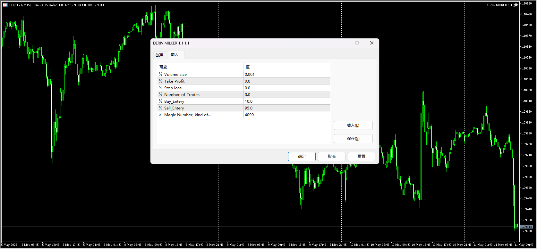Click the Sell_Entery parameter name
This screenshot has height=249, width=537.
click(x=174, y=108)
